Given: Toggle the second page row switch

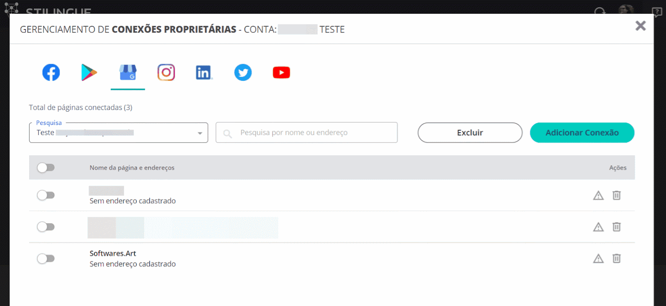Looking at the screenshot, I should point(46,227).
